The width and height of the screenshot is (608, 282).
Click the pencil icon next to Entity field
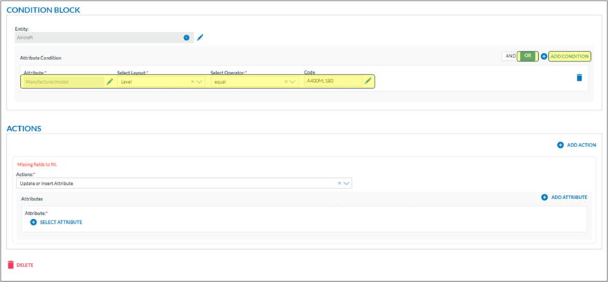(x=200, y=38)
